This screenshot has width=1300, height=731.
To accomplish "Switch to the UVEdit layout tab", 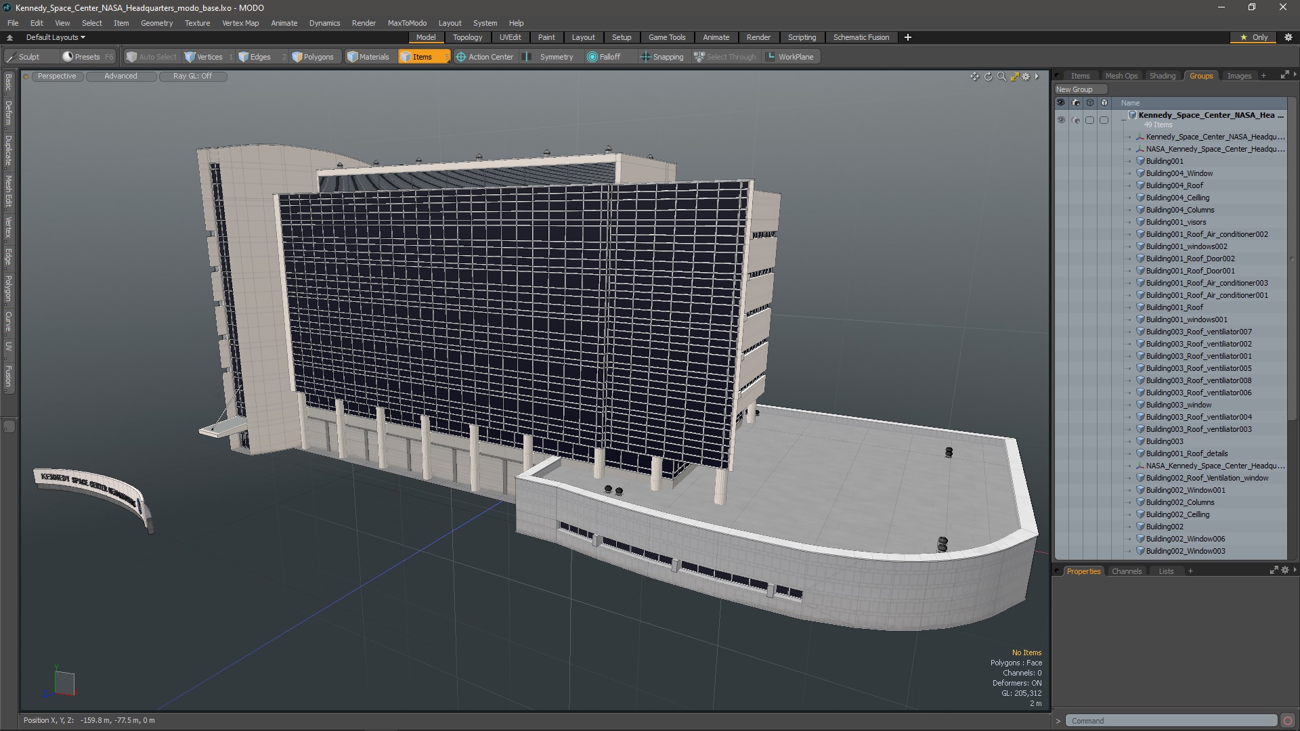I will coord(510,37).
